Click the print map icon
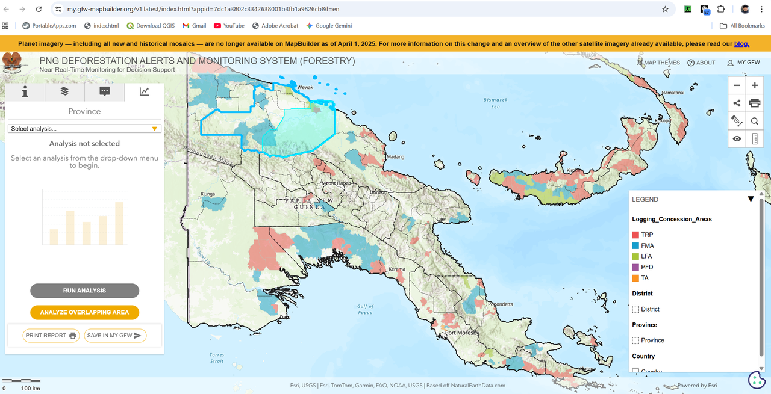 [x=755, y=103]
